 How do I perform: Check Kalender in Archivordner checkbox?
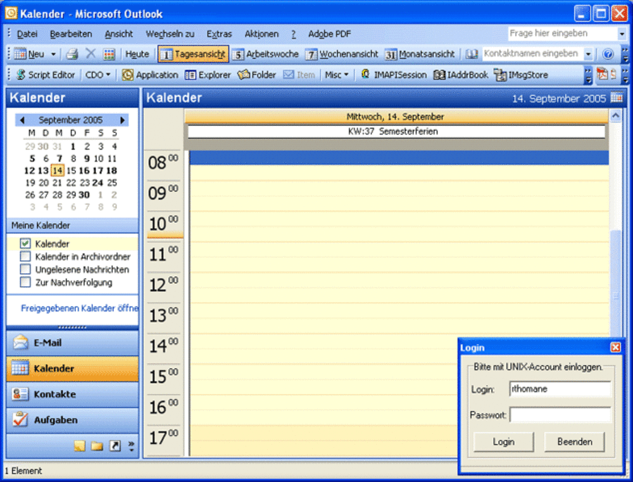click(x=25, y=257)
